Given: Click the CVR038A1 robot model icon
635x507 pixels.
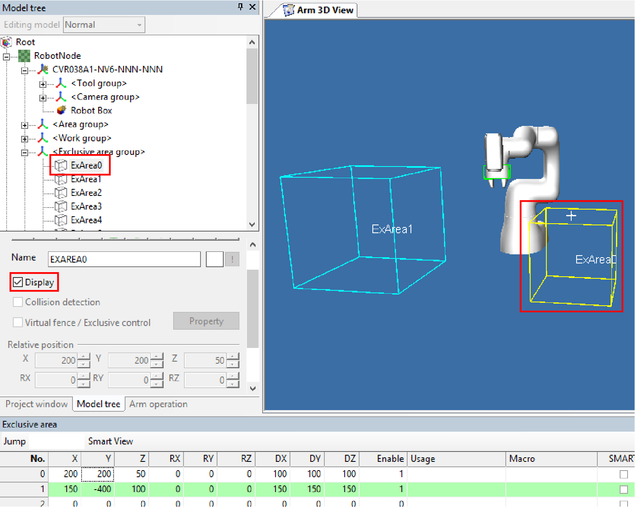Looking at the screenshot, I should click(43, 70).
